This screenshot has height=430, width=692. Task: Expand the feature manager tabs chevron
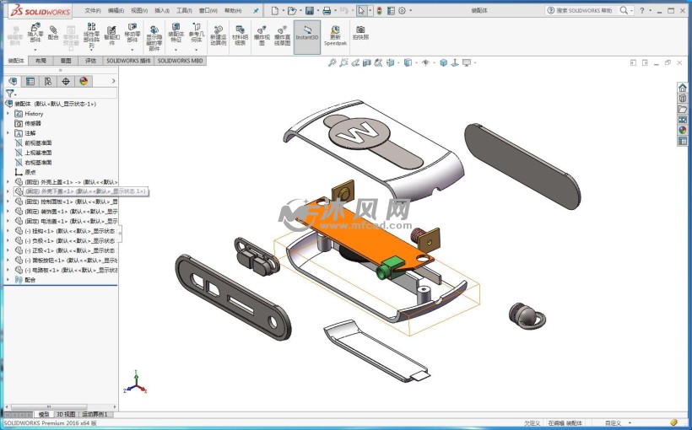click(x=113, y=81)
